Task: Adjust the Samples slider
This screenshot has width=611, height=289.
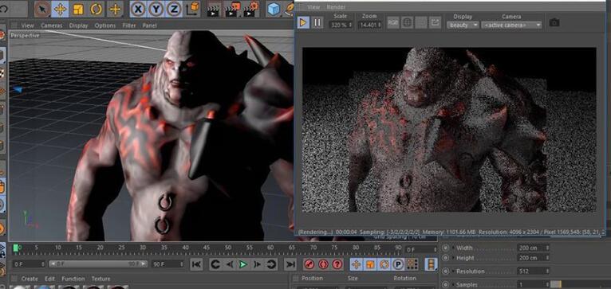Action: (581, 284)
